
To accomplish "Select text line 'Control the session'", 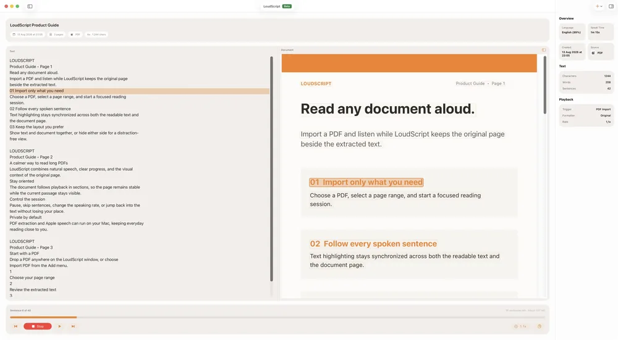I will (27, 199).
